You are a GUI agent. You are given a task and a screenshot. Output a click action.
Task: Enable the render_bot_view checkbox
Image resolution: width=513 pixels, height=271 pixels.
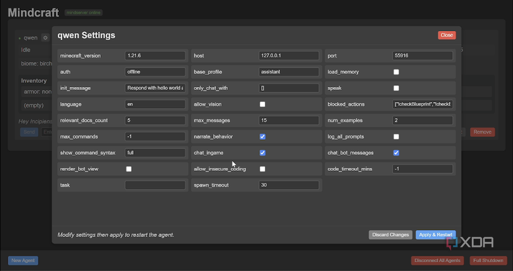[129, 169]
